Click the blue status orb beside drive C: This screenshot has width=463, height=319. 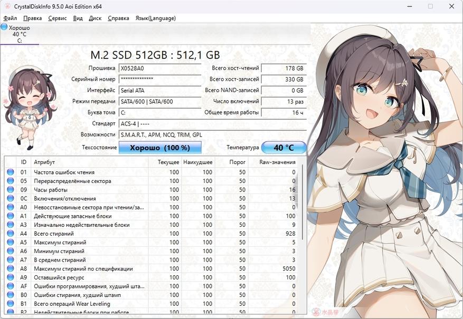(x=4, y=27)
